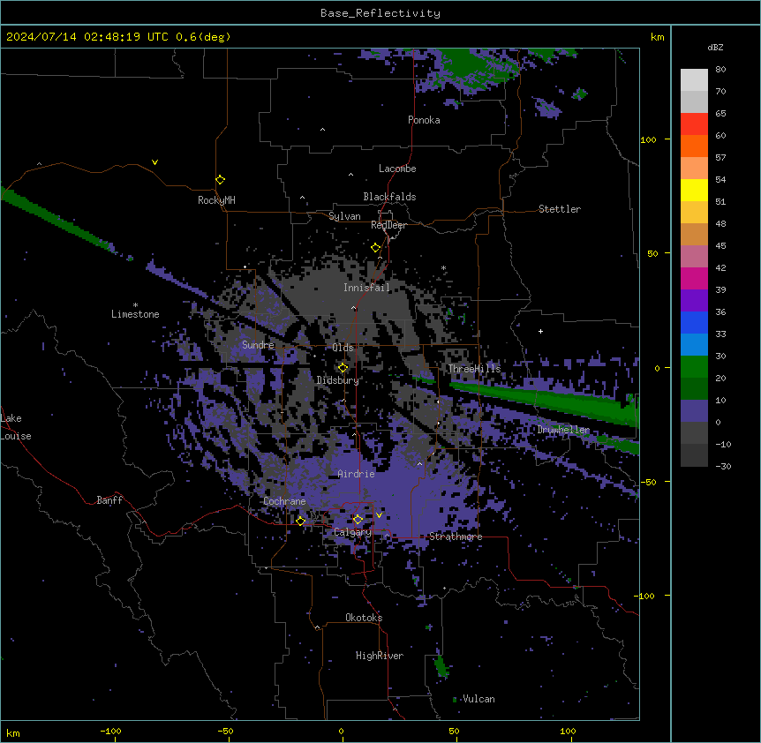Click the green echo patch above Vulcan
Viewport: 761px width, 743px height.
[x=441, y=666]
